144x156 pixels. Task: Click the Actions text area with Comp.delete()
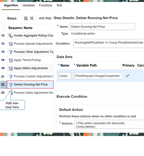(109, 124)
